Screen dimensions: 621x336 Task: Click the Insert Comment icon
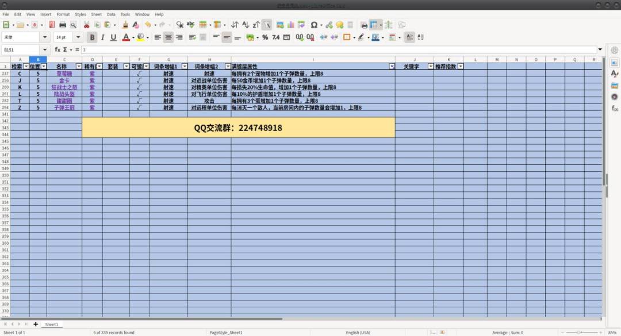(x=339, y=25)
